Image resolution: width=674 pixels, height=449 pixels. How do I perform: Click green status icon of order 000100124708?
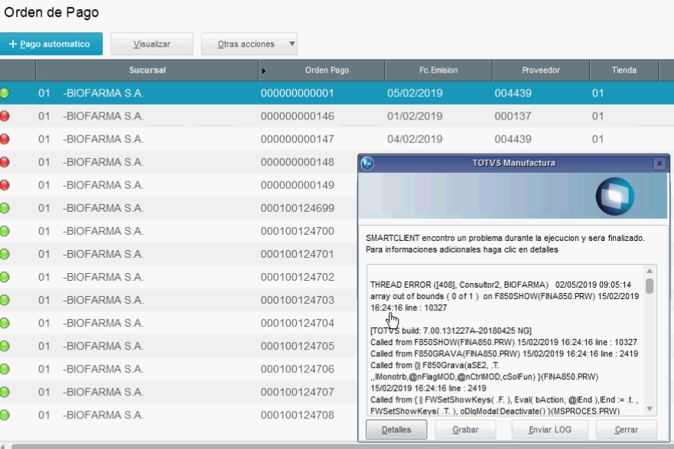point(5,415)
